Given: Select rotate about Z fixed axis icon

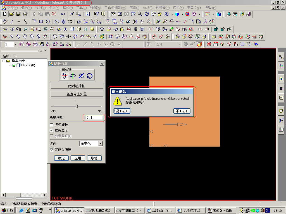Looking at the screenshot, I should click(81, 76).
